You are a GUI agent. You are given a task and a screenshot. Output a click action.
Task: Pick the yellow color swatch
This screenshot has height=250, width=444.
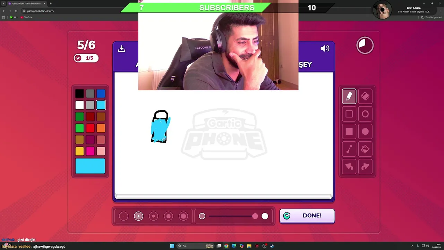(x=79, y=151)
